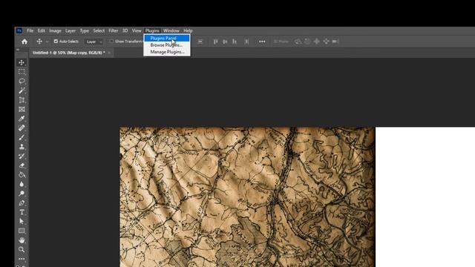475x267 pixels.
Task: Choose Plugins Panel menu entry
Action: tap(167, 38)
